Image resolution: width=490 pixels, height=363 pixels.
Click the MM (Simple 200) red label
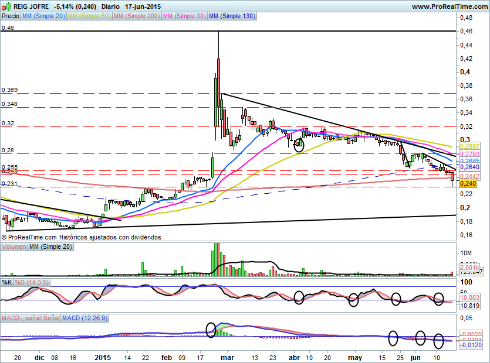pyautogui.click(x=137, y=16)
